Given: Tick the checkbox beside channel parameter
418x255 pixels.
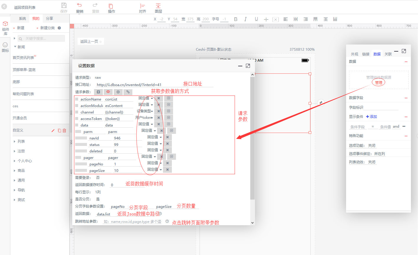Looking at the screenshot, I should (77, 112).
